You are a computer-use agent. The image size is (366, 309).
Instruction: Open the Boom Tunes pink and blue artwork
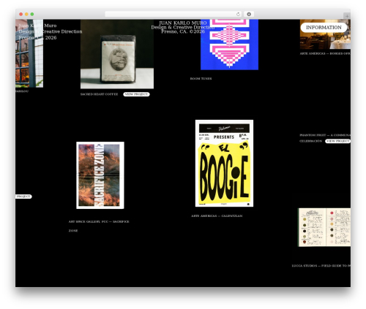[x=229, y=45]
